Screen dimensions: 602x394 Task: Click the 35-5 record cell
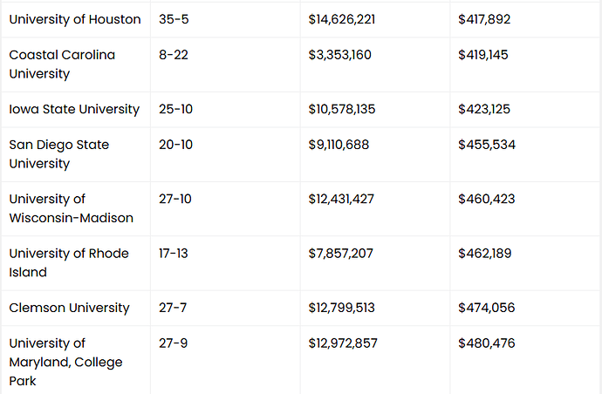pyautogui.click(x=174, y=19)
